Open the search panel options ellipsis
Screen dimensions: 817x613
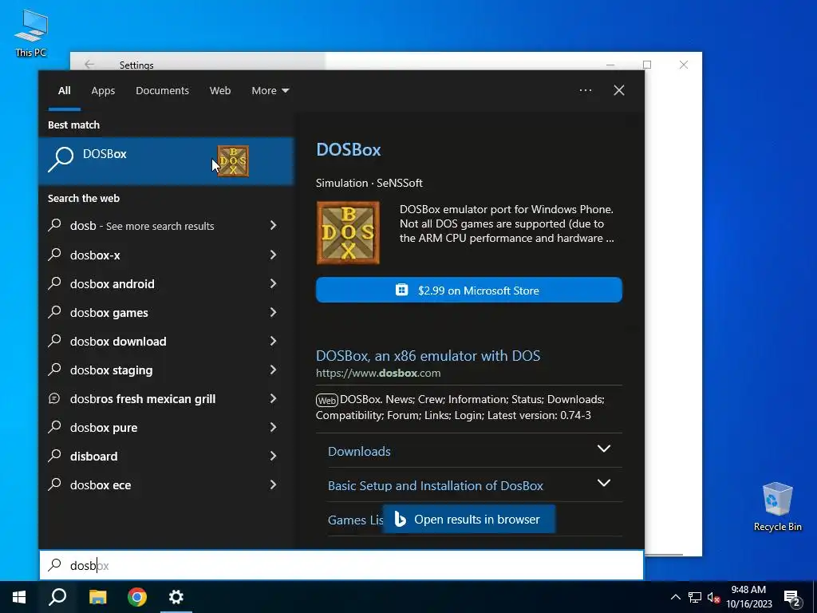coord(586,90)
